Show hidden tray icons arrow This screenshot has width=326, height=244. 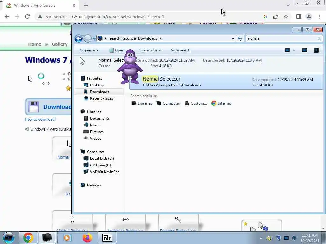pos(261,238)
